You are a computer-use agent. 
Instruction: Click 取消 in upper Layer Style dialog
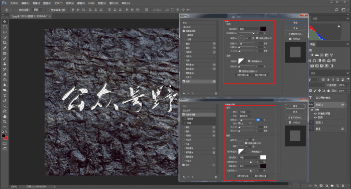pos(295,28)
